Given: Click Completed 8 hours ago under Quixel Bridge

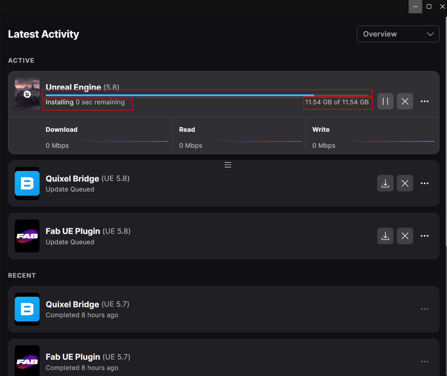Looking at the screenshot, I should (82, 315).
